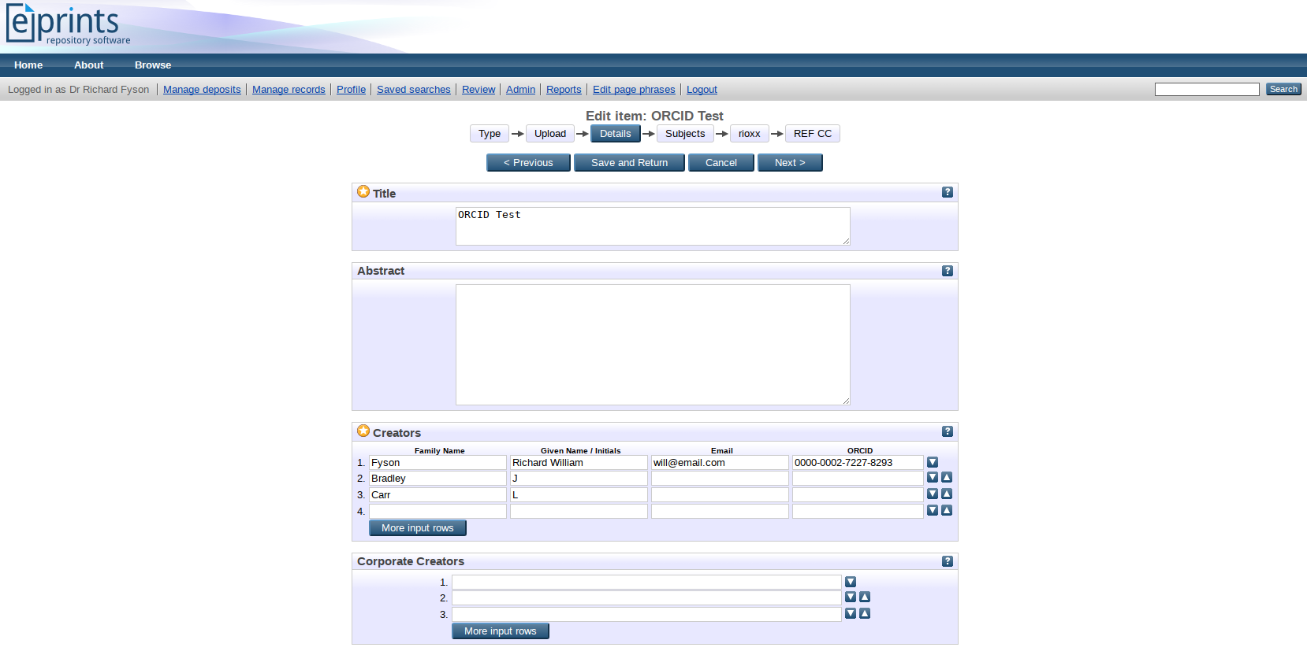1307x651 pixels.
Task: Move second corporate creator row up
Action: (865, 597)
